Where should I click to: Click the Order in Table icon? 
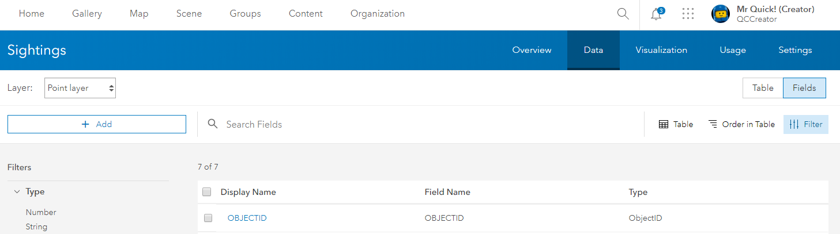(713, 124)
